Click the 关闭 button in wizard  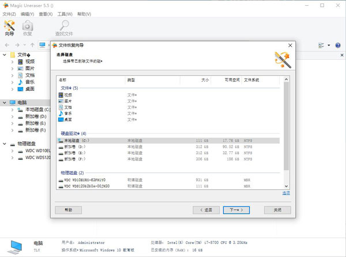click(277, 210)
